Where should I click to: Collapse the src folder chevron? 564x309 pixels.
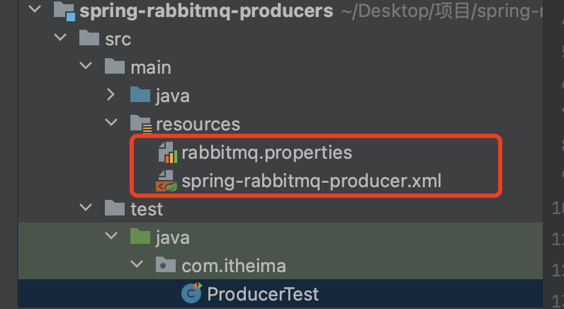62,39
